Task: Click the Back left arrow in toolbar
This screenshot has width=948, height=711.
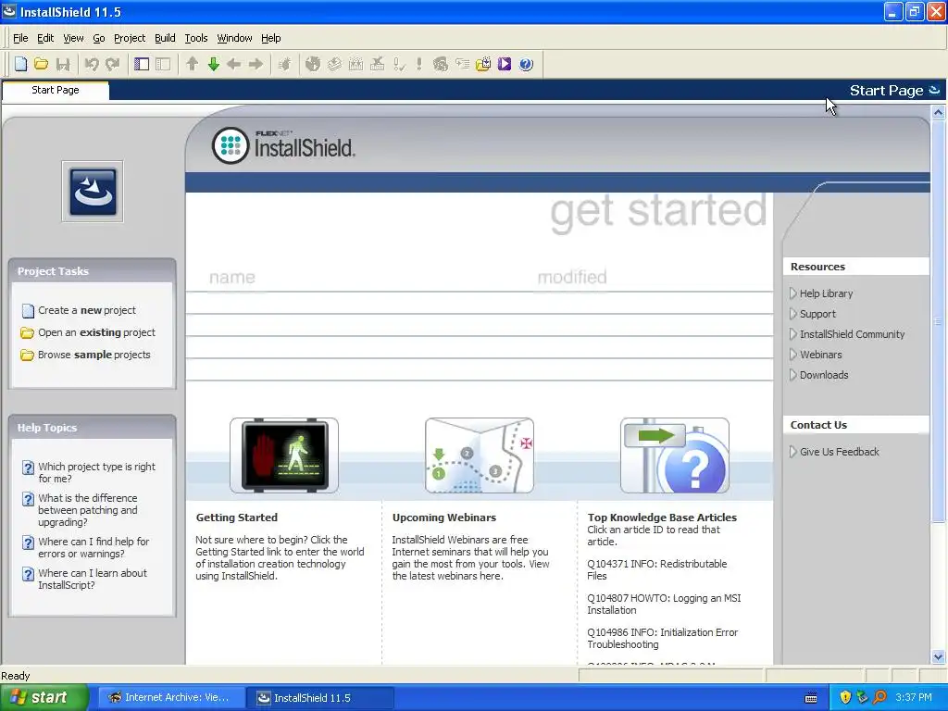Action: pyautogui.click(x=234, y=64)
